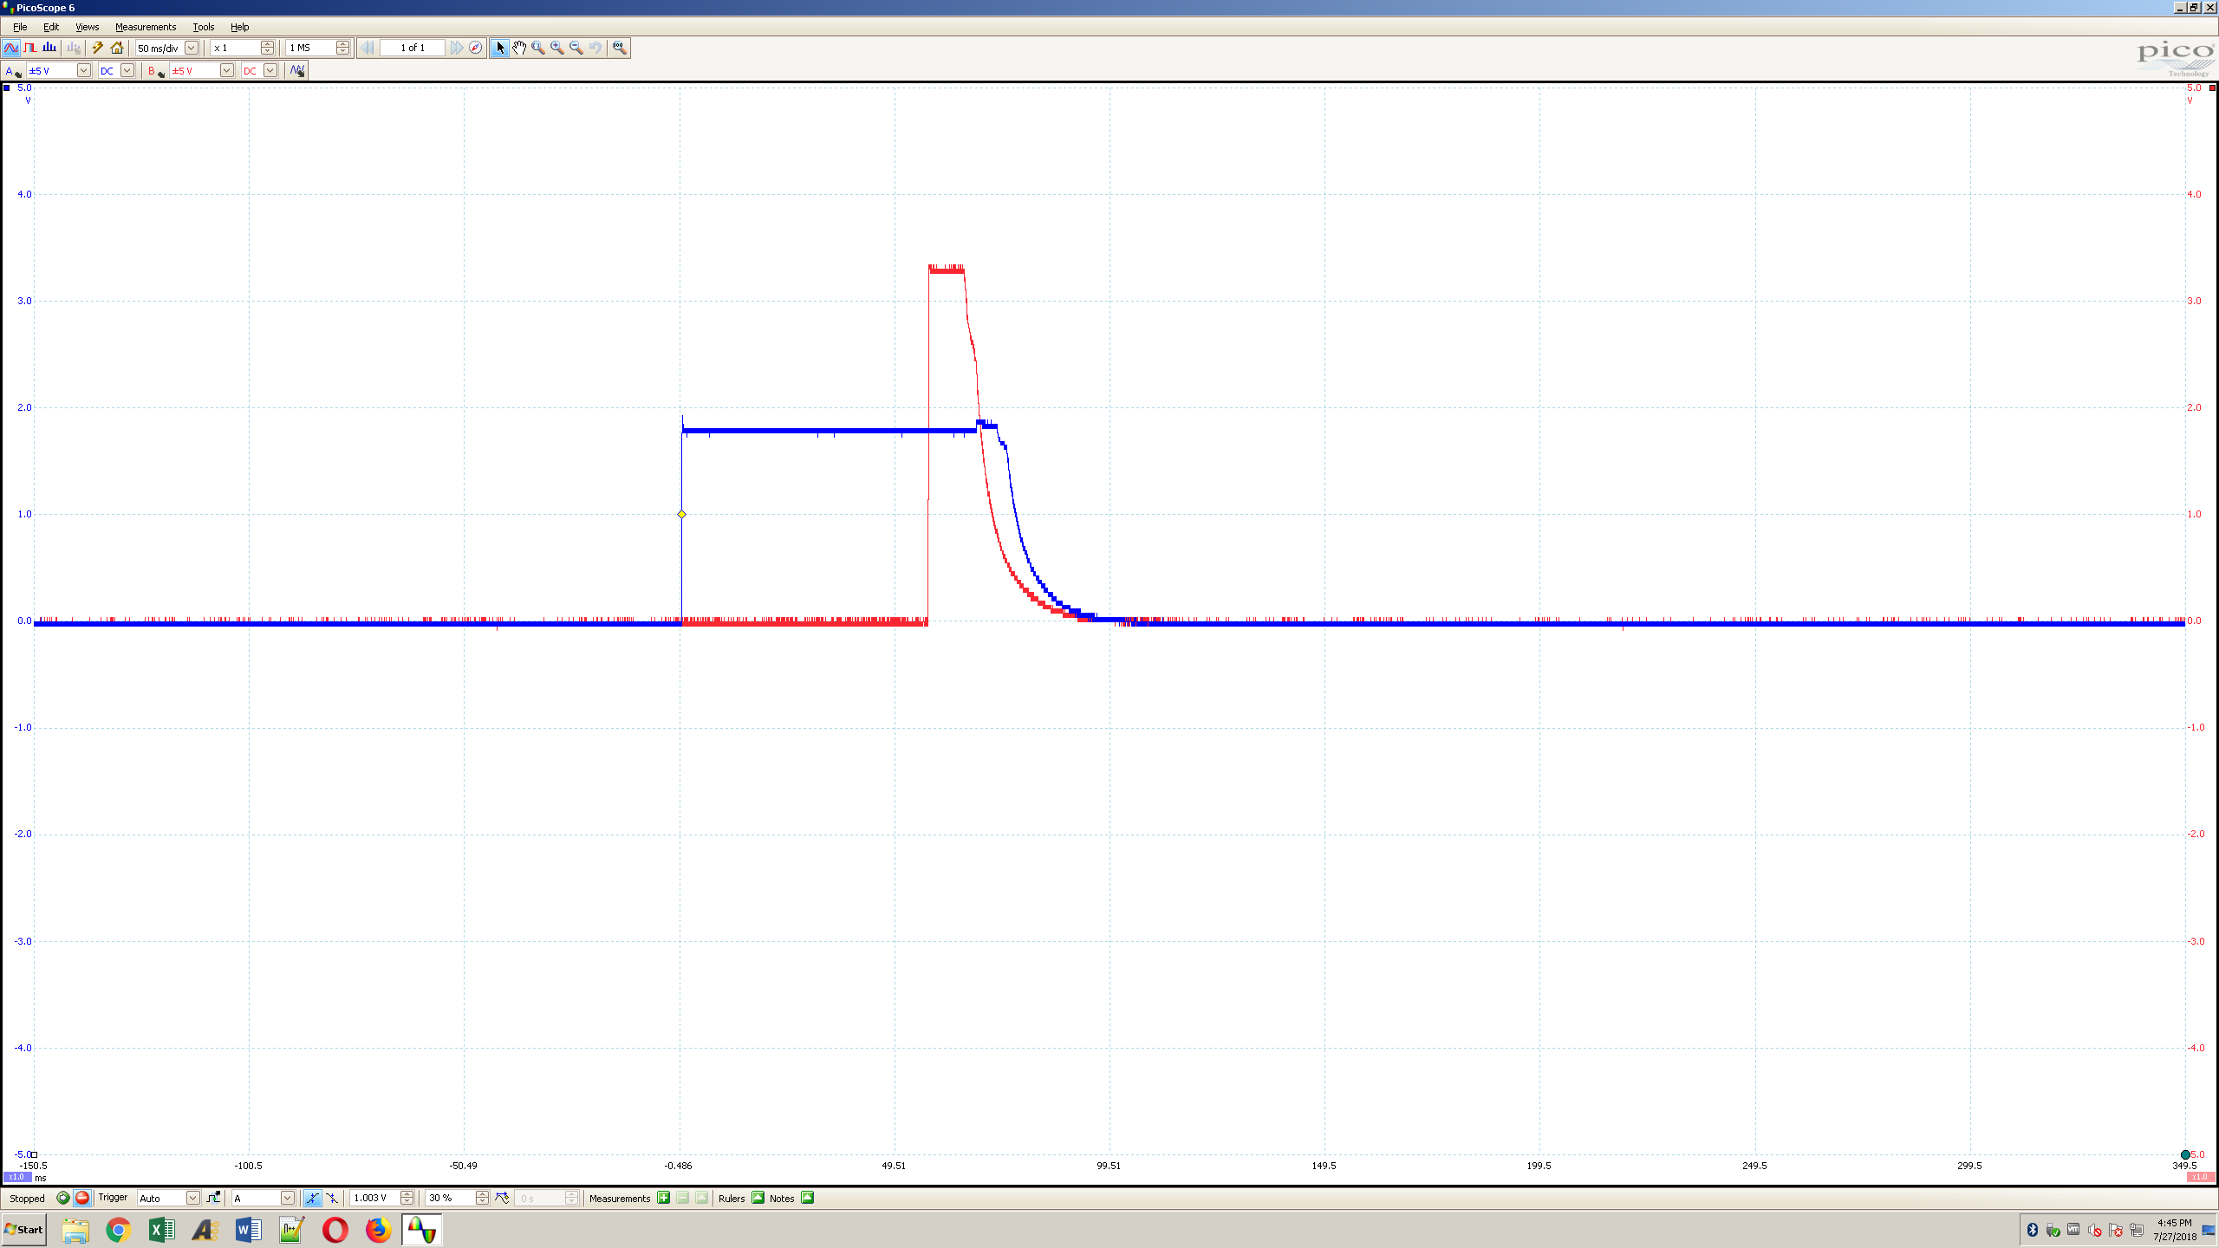Open the Tools menu
This screenshot has height=1248, width=2219.
tap(203, 27)
